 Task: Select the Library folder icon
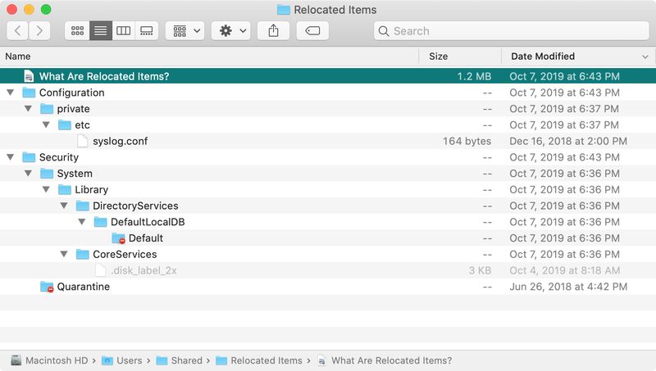(65, 190)
